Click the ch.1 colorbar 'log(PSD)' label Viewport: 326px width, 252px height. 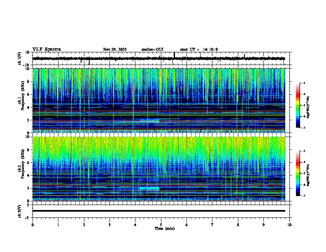(x=308, y=107)
